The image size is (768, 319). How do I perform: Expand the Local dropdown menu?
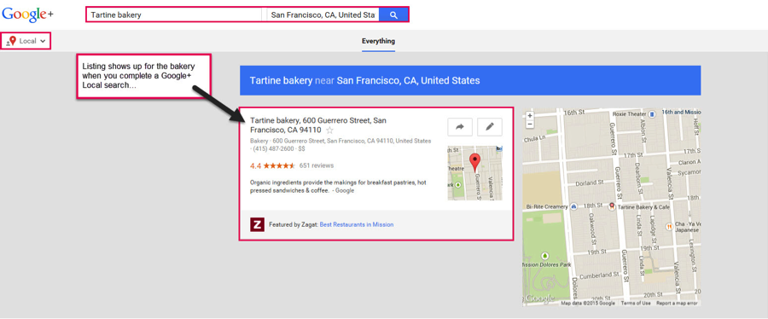click(26, 41)
